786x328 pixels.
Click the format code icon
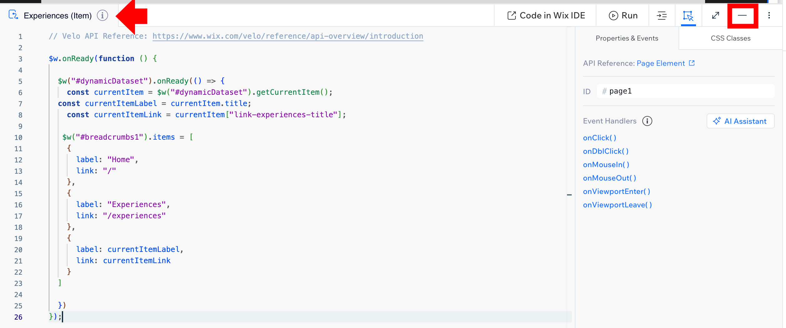[x=662, y=15]
